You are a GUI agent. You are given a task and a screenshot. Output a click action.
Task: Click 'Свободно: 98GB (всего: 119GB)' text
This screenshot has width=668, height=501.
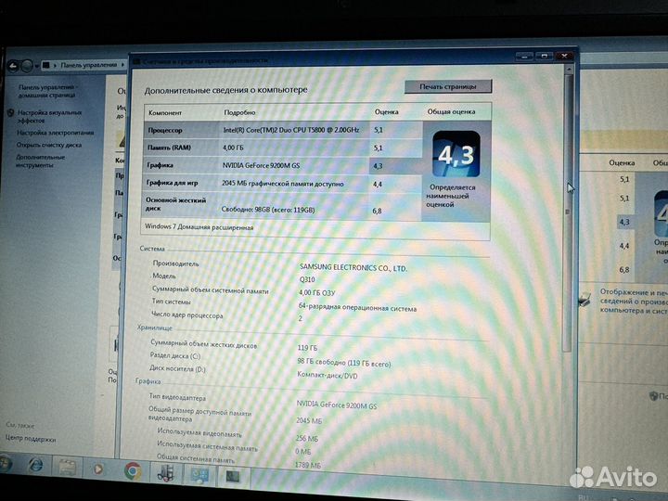(x=268, y=210)
